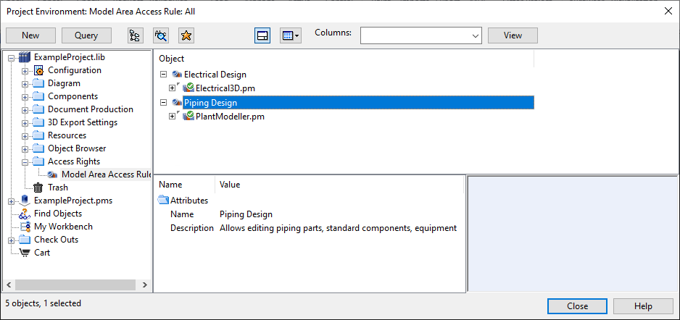
Task: Select the Trash icon in tree
Action: click(38, 188)
